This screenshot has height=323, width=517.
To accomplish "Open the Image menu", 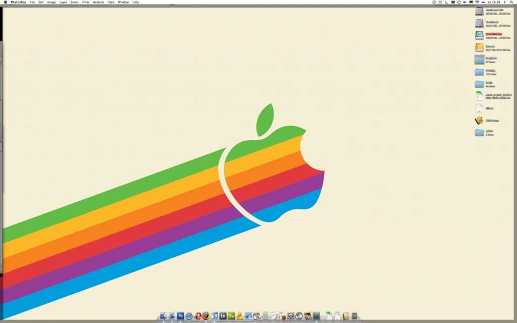I will coord(51,3).
